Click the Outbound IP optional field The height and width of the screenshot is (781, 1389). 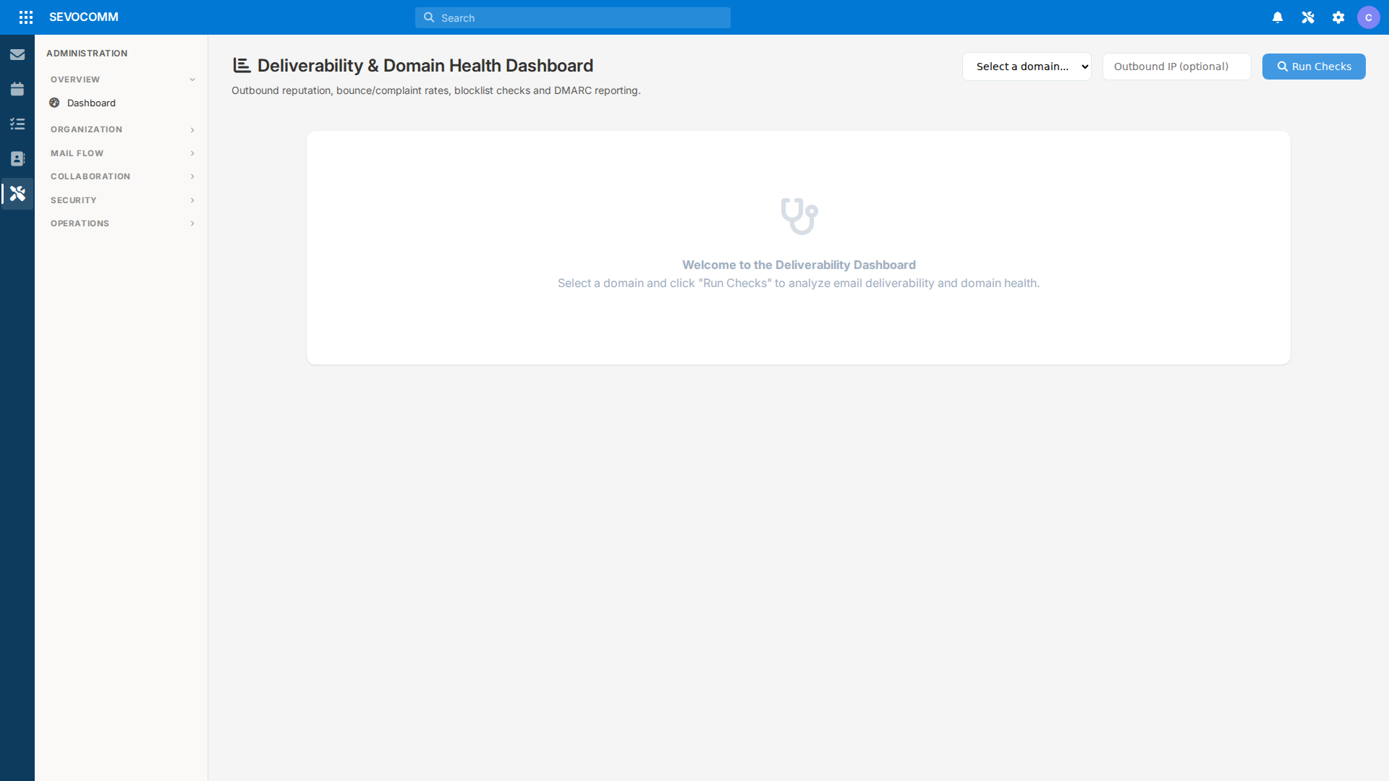1176,66
